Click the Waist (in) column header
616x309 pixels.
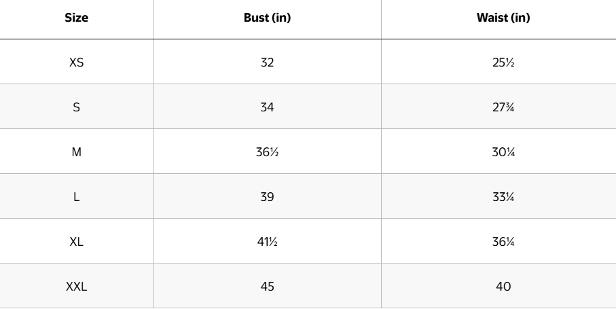[x=503, y=18]
